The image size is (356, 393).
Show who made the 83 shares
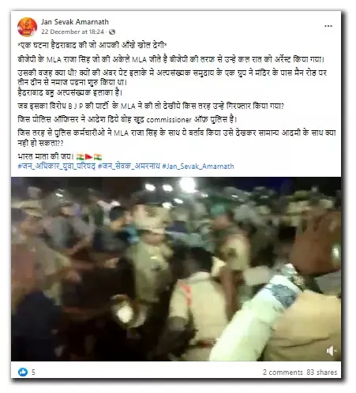tap(322, 372)
